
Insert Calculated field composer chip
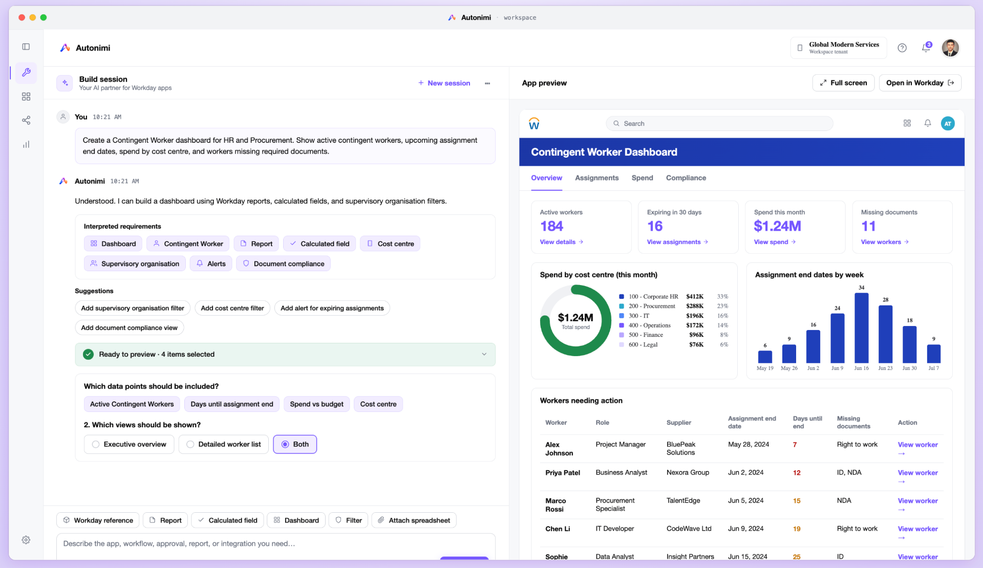[227, 520]
